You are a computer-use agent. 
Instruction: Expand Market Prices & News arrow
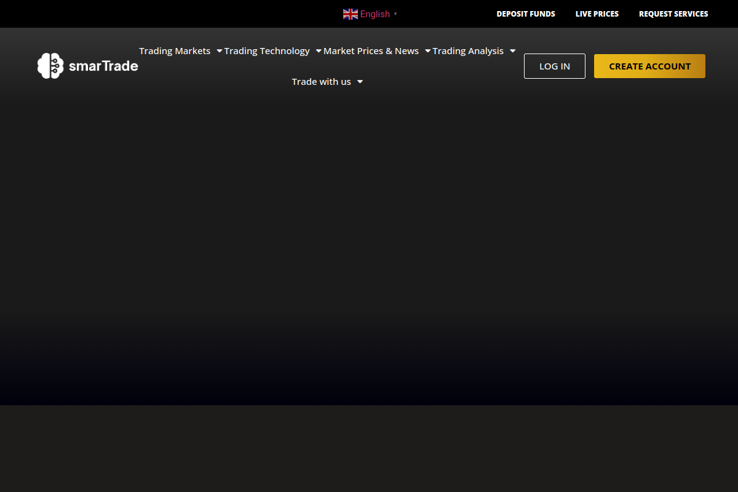[x=428, y=51]
